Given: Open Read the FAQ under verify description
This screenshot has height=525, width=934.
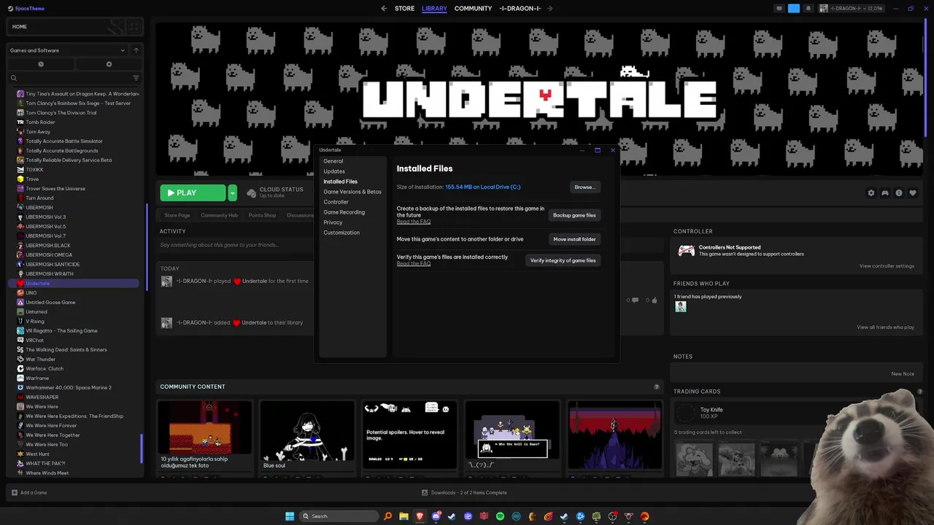Looking at the screenshot, I should [414, 263].
